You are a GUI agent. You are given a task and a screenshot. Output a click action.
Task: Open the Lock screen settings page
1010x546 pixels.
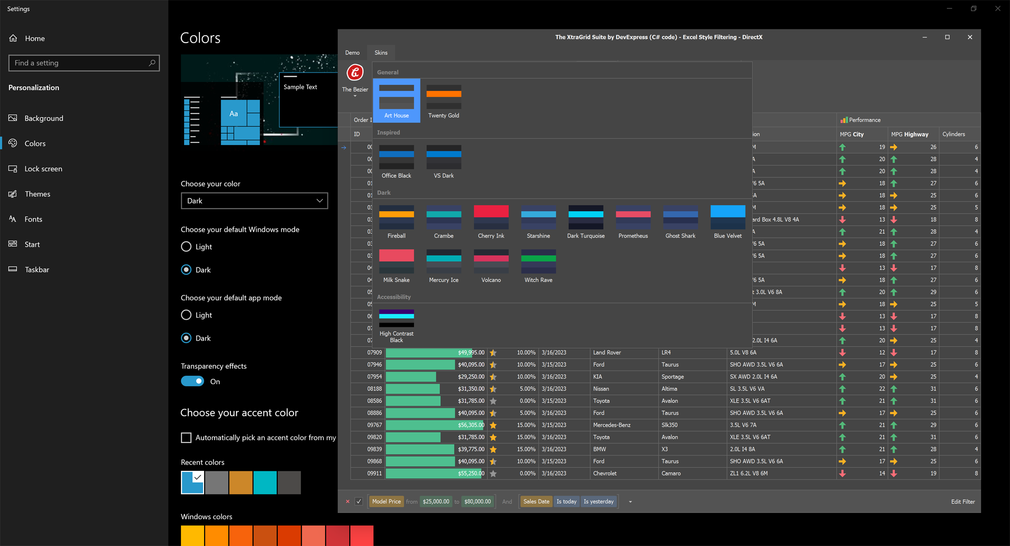(x=43, y=169)
